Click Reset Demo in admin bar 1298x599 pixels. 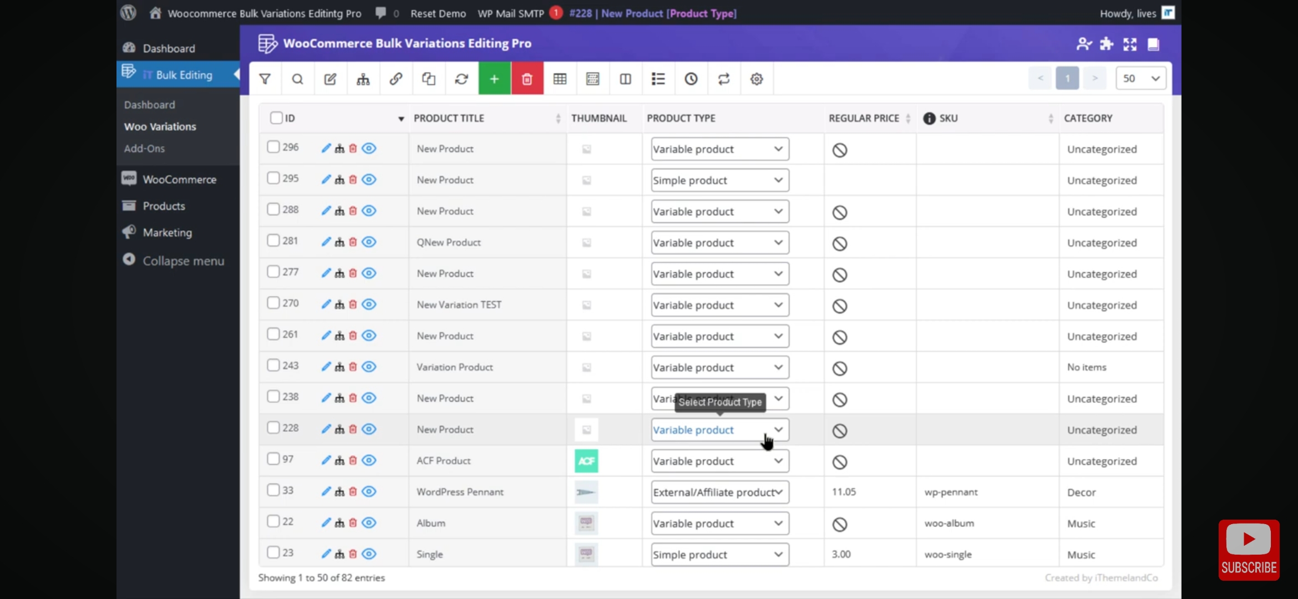tap(438, 13)
